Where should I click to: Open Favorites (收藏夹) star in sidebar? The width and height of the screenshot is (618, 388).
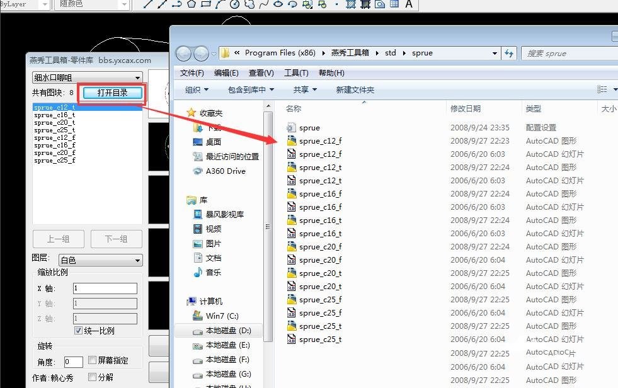pos(191,113)
